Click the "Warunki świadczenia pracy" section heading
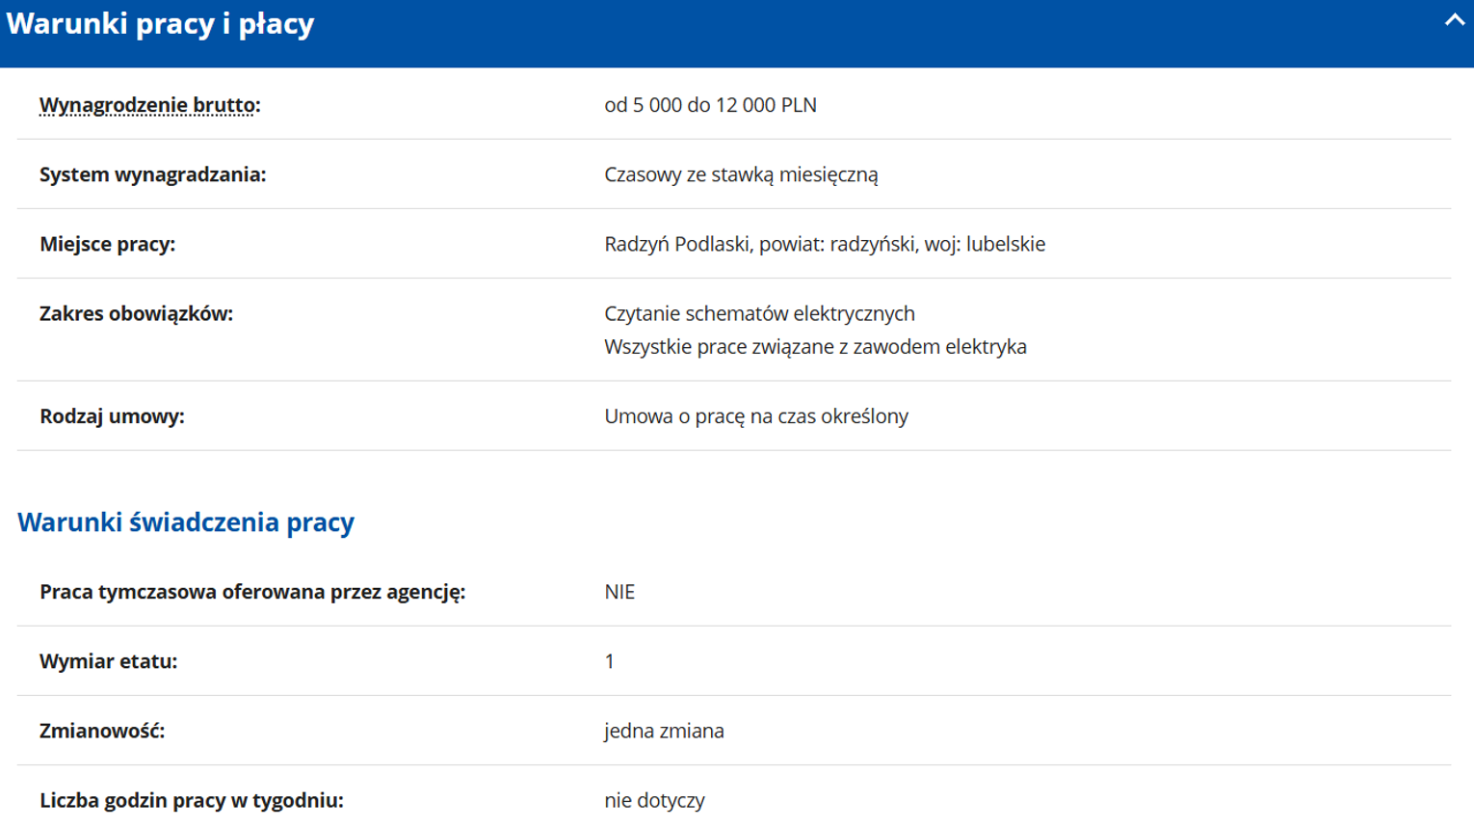This screenshot has width=1474, height=828. coord(186,521)
